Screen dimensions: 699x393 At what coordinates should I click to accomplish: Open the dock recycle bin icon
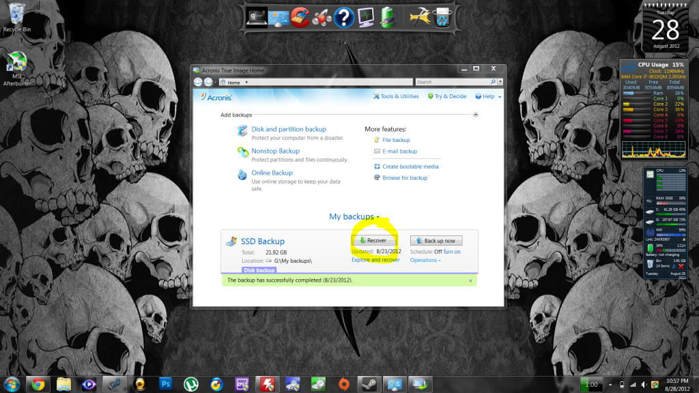[442, 18]
